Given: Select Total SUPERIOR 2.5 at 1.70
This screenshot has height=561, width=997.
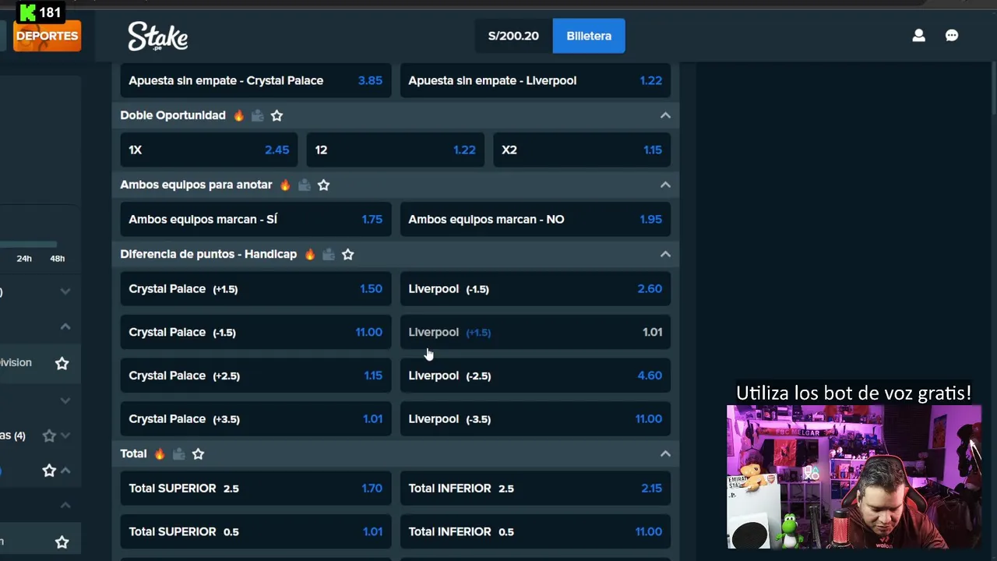Looking at the screenshot, I should [x=255, y=489].
